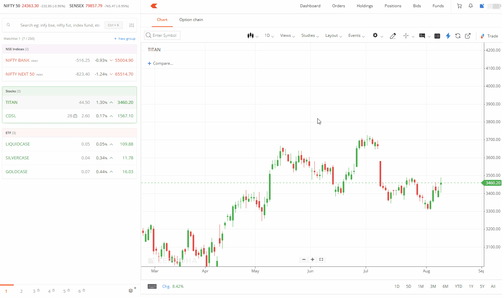The height and width of the screenshot is (297, 502).
Task: Click the blue lightning bolt icon
Action: click(x=448, y=36)
